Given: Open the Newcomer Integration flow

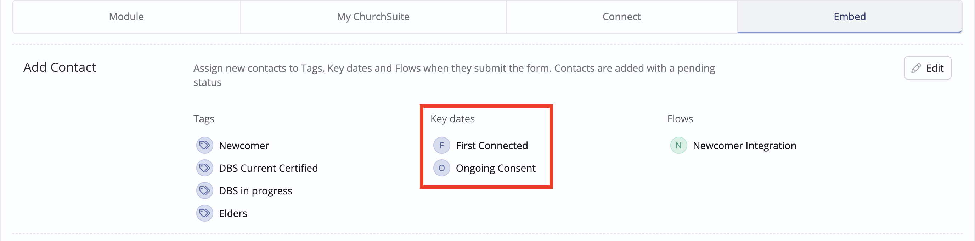Looking at the screenshot, I should pyautogui.click(x=744, y=146).
